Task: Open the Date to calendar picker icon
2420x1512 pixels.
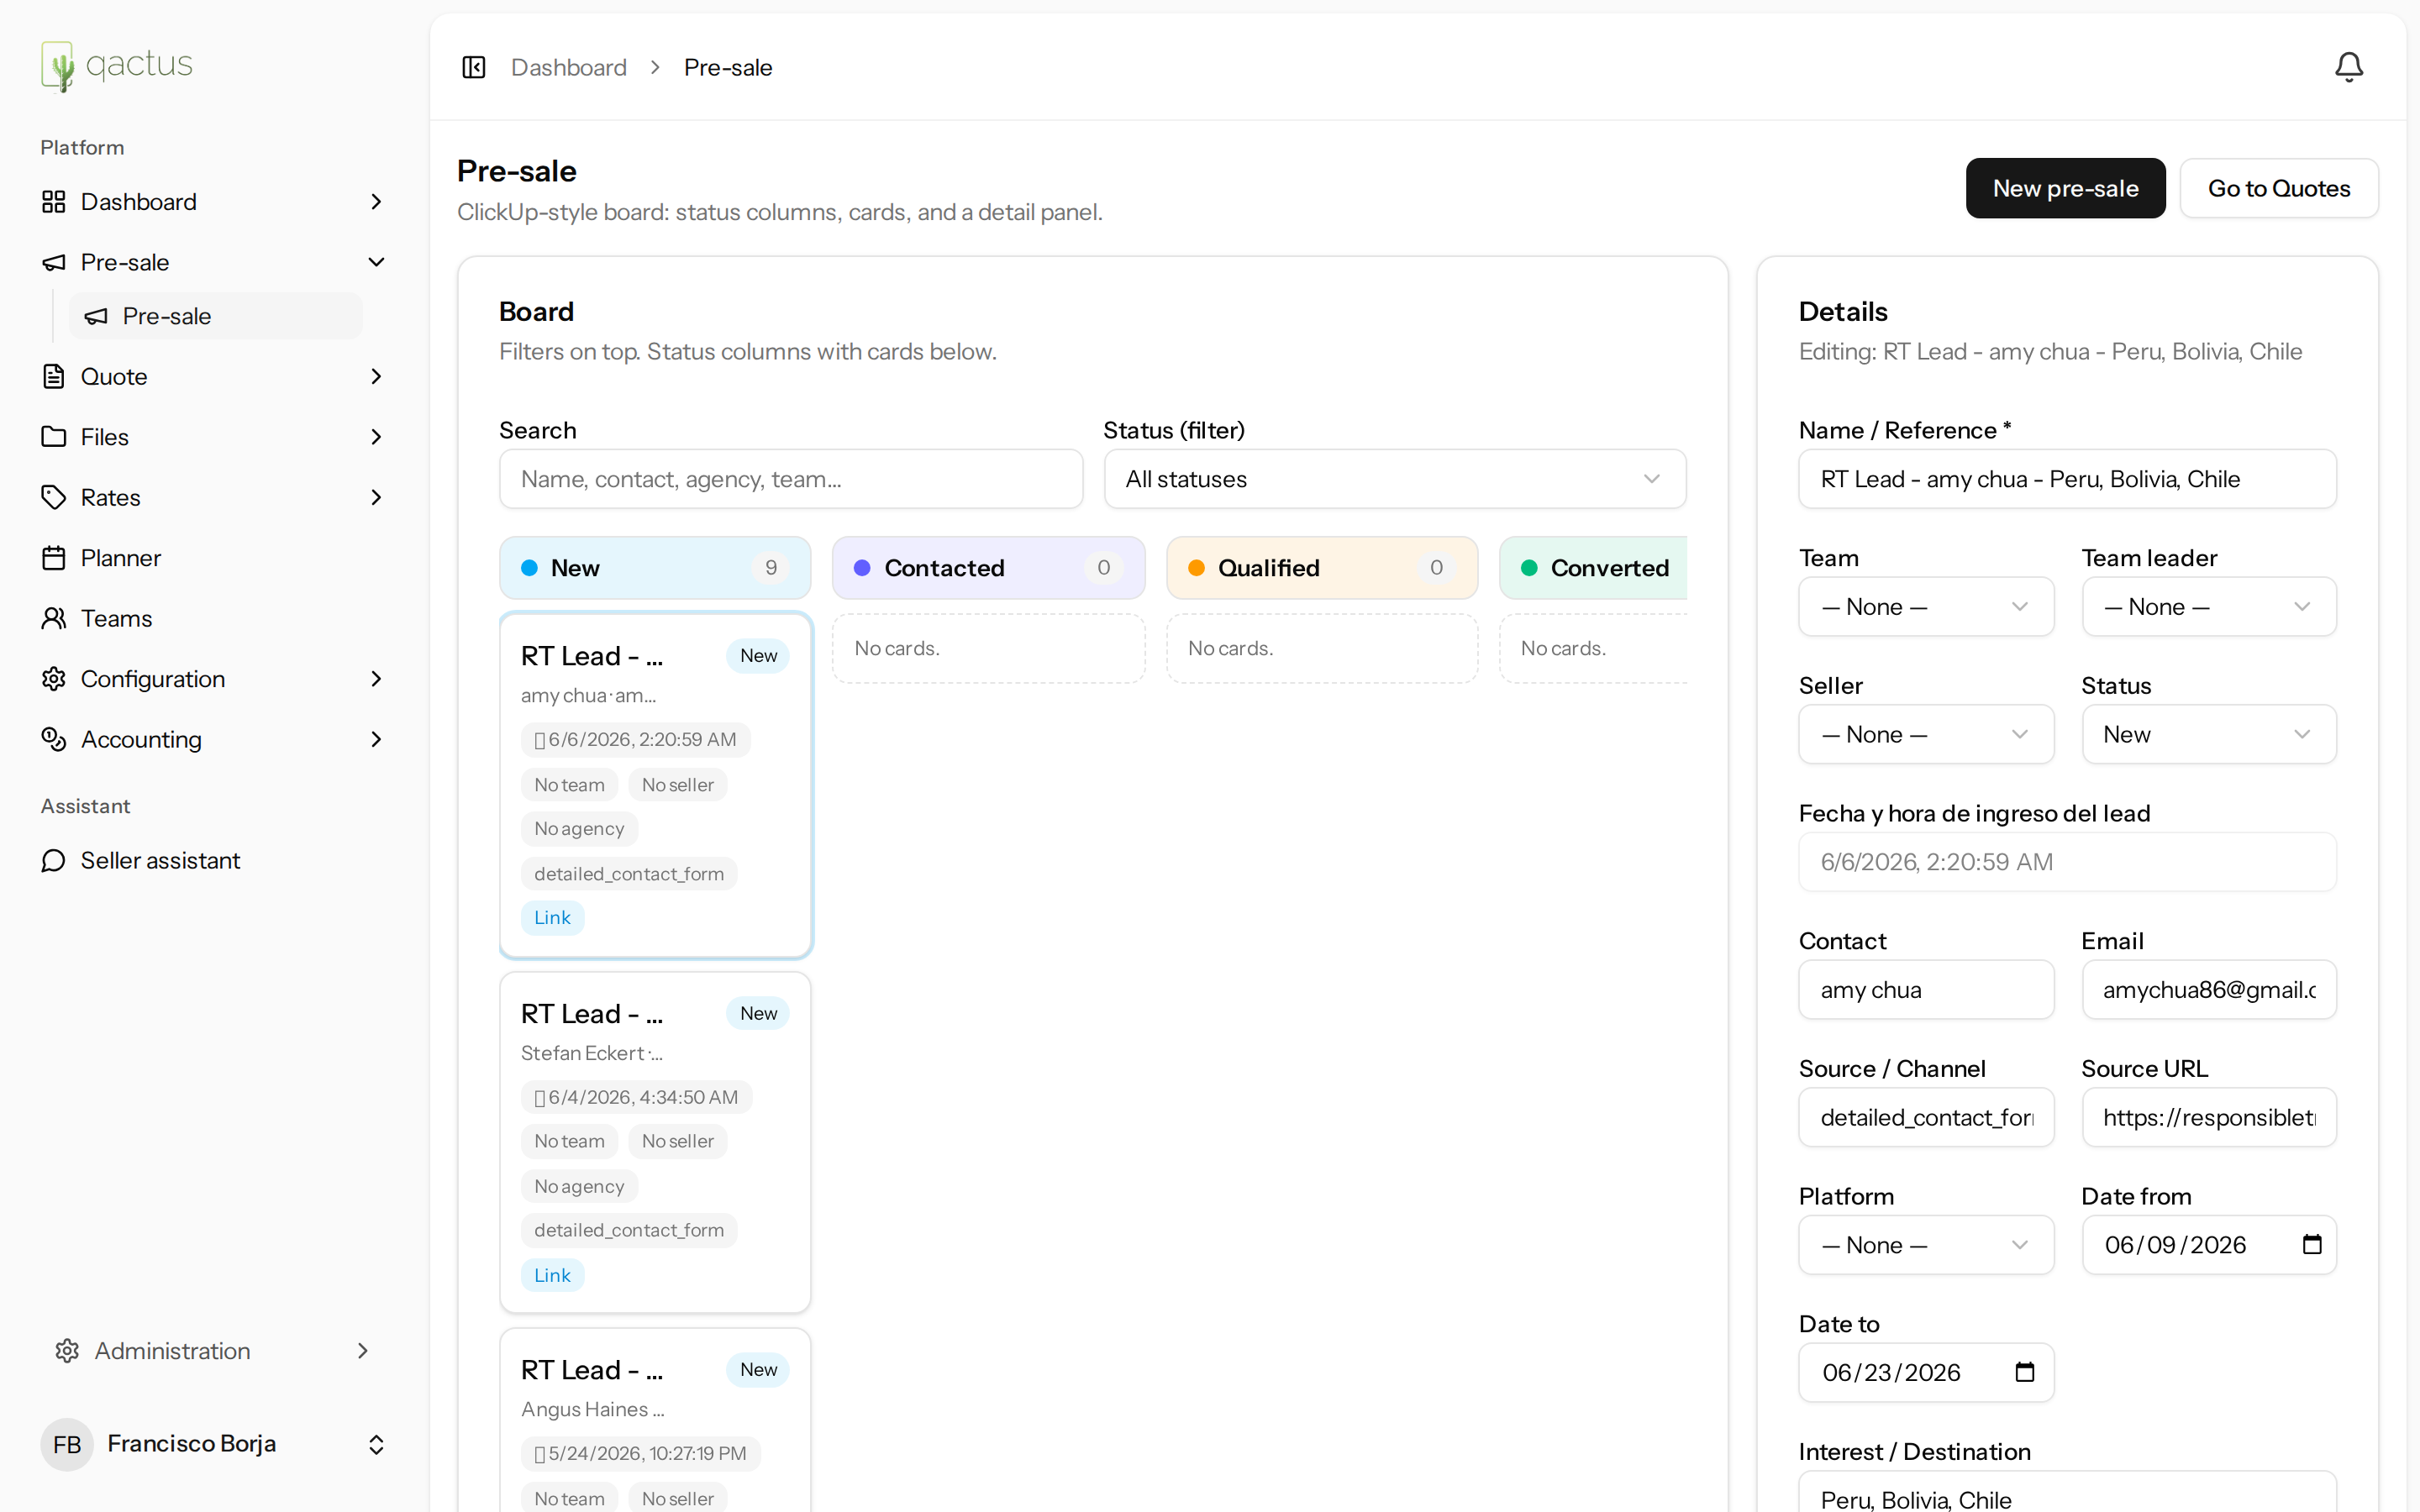Action: coord(2025,1372)
